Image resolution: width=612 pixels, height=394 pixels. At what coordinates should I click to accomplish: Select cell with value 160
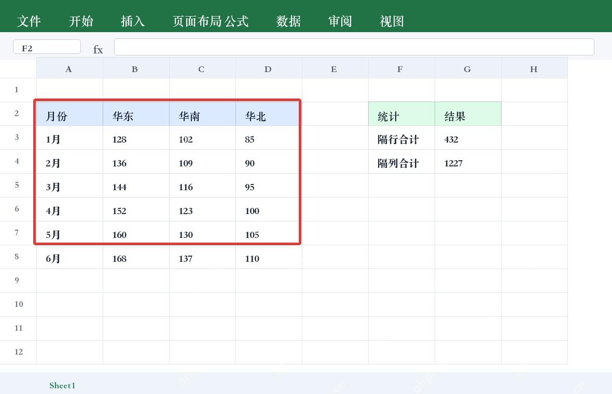pos(136,233)
